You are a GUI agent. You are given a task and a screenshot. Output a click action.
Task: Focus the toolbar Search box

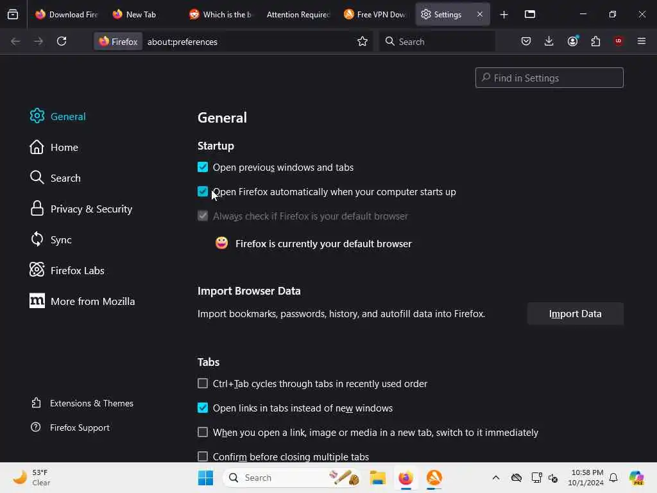click(x=437, y=42)
